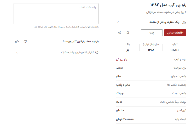Select the وضعیت بدنه label
Screen dimensions: 191x124
point(179,93)
